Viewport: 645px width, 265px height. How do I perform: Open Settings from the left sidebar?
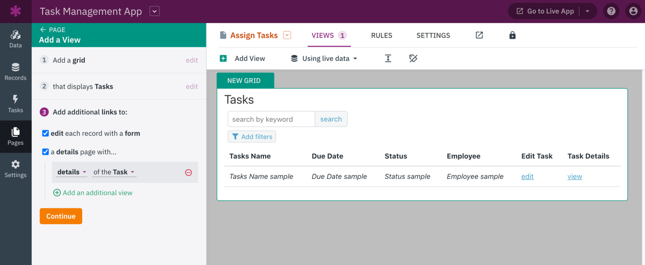(15, 169)
